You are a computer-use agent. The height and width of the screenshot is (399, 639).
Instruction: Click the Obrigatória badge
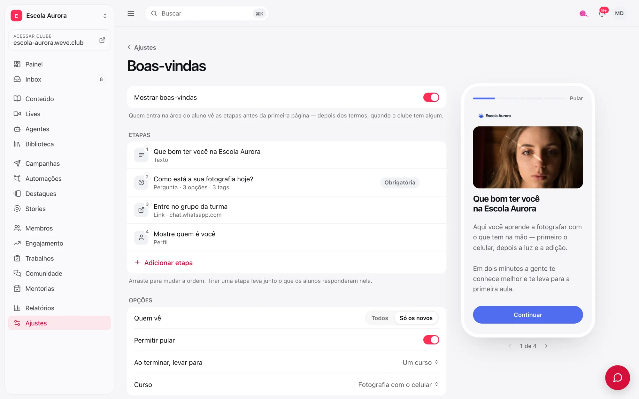[x=400, y=183]
